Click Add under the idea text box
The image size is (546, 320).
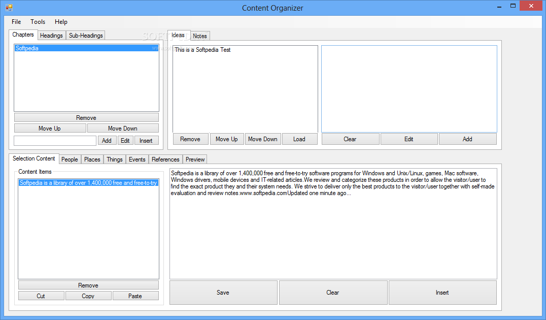coord(468,139)
